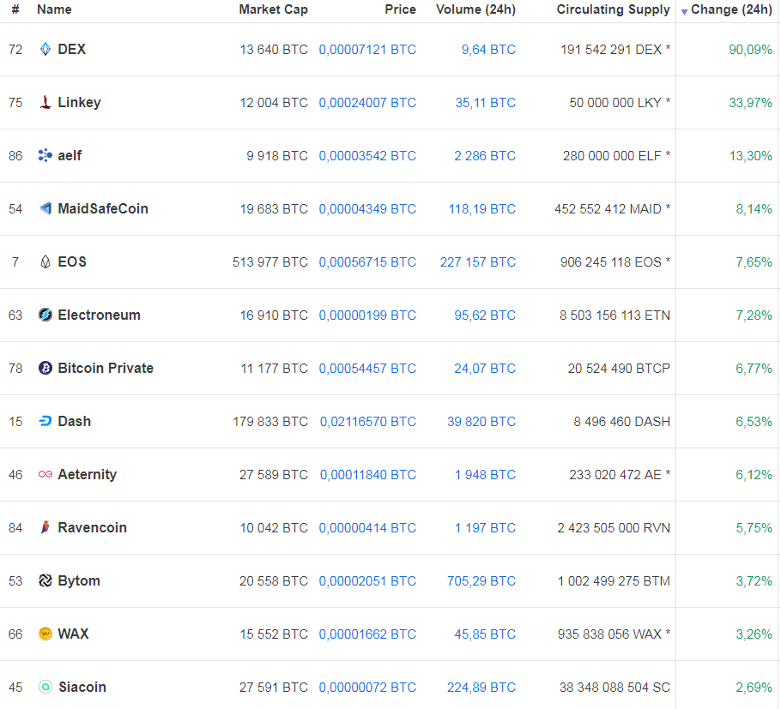Click the Aeternity infinity logo icon
781x709 pixels.
45,475
